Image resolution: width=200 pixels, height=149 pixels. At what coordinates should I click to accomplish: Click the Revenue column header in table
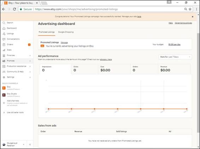78,131
